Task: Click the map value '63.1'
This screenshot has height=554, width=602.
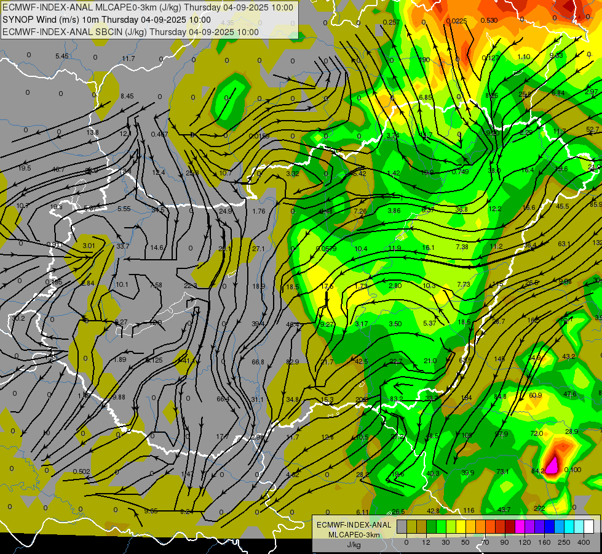Action: [x=564, y=244]
